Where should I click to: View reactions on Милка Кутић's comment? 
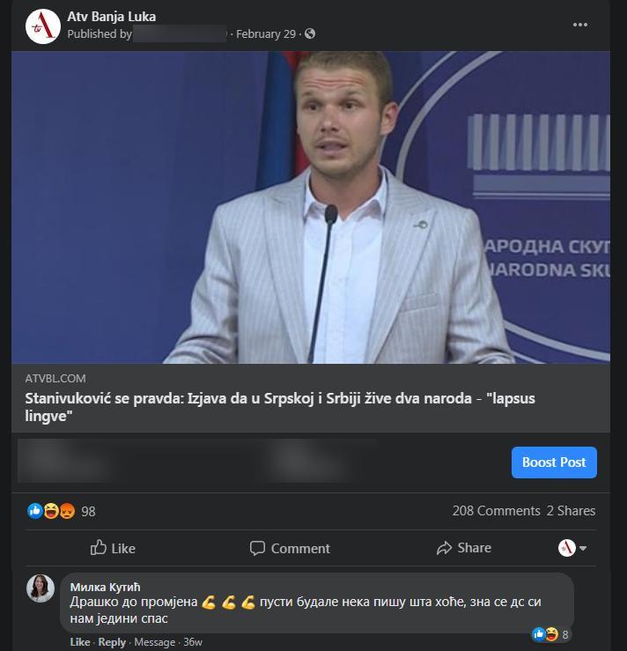(550, 634)
